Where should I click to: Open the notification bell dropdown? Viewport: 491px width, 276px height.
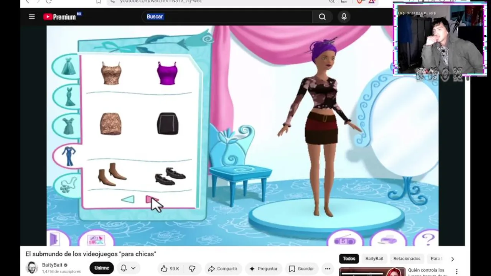click(x=128, y=268)
